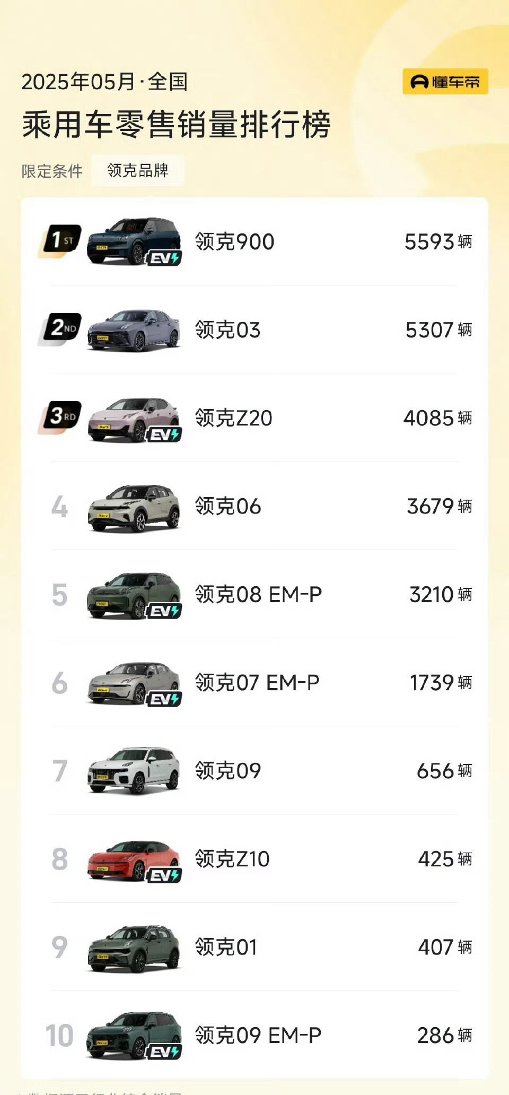
Task: Open the white 领克09 car thumbnail
Action: tap(134, 771)
